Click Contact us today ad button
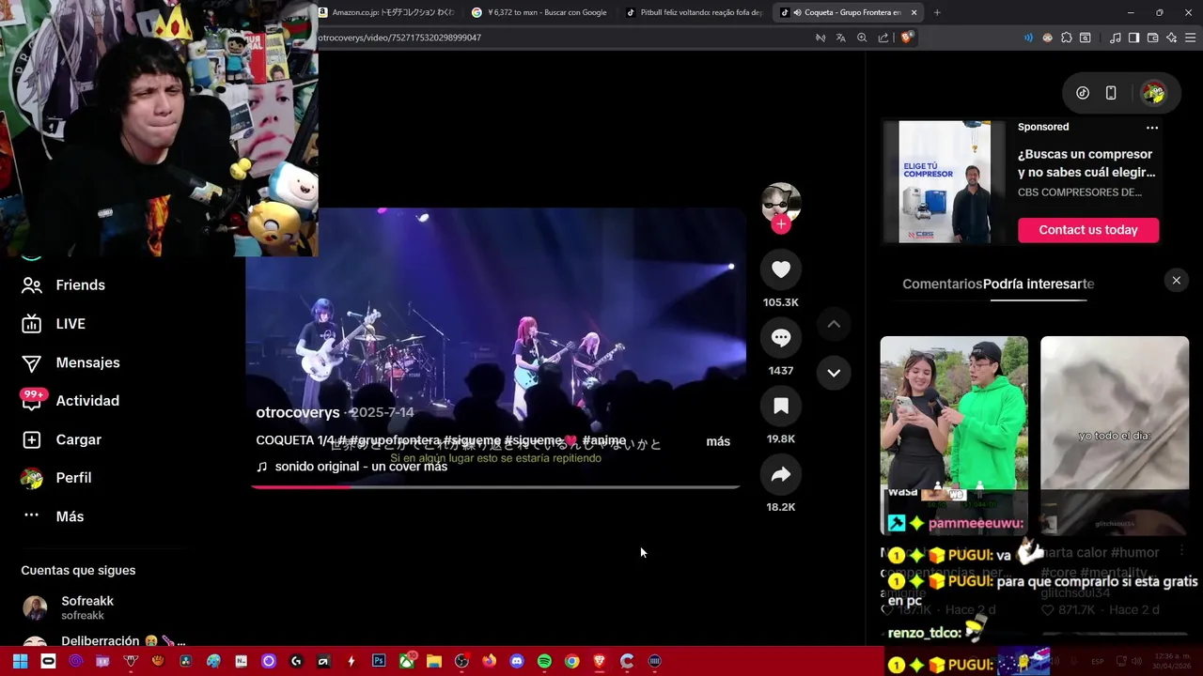The image size is (1203, 676). click(x=1088, y=230)
